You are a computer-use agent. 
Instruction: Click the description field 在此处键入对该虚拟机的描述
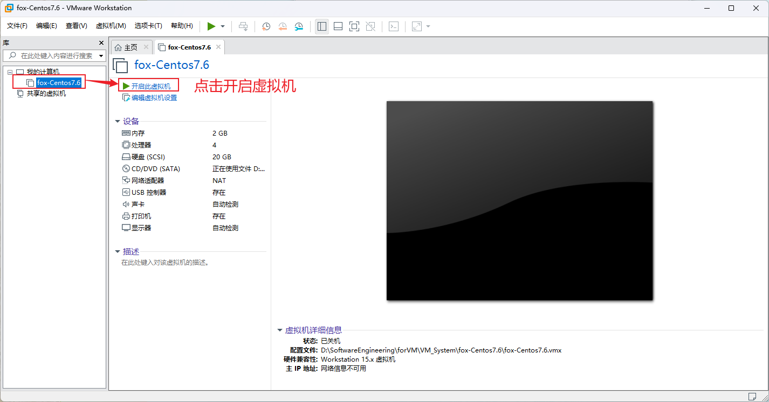tap(165, 263)
